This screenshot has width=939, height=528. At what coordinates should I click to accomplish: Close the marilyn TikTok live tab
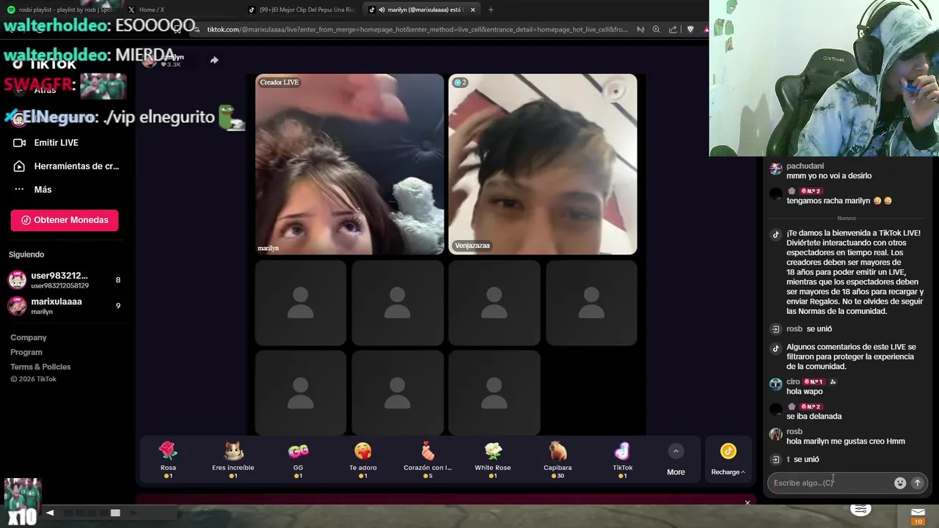pyautogui.click(x=473, y=10)
